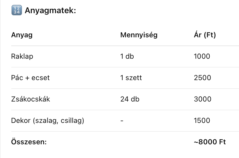
Task: Select the Anyag column header
Action: coord(22,35)
